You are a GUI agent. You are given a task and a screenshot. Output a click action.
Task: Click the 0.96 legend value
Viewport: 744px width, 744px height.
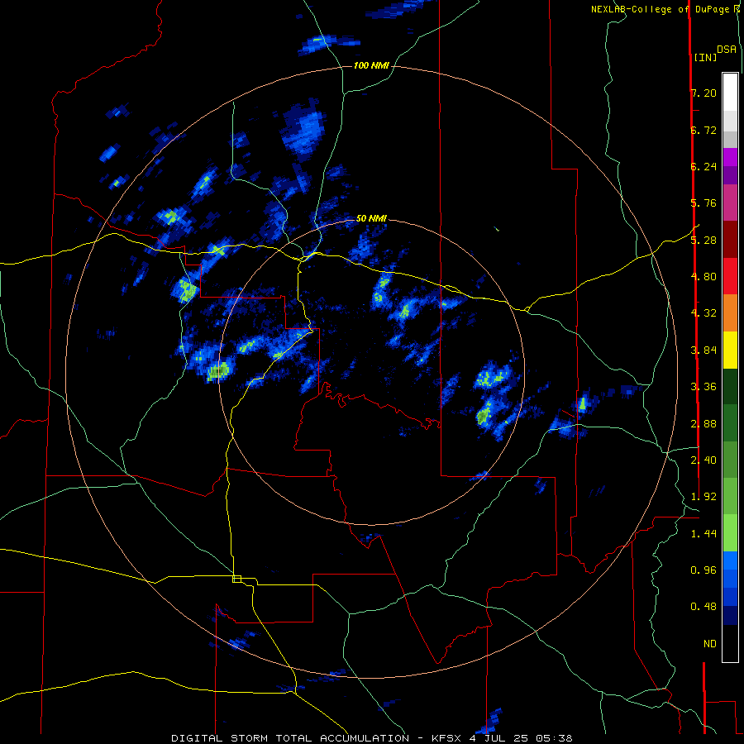[703, 570]
